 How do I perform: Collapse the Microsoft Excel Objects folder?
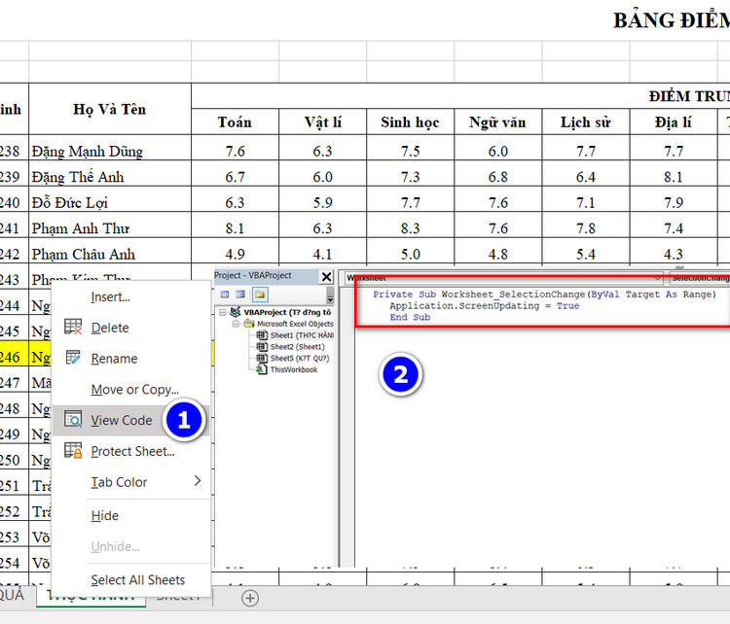pos(237,324)
